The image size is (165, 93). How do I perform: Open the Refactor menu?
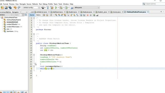pyautogui.click(x=35, y=4)
